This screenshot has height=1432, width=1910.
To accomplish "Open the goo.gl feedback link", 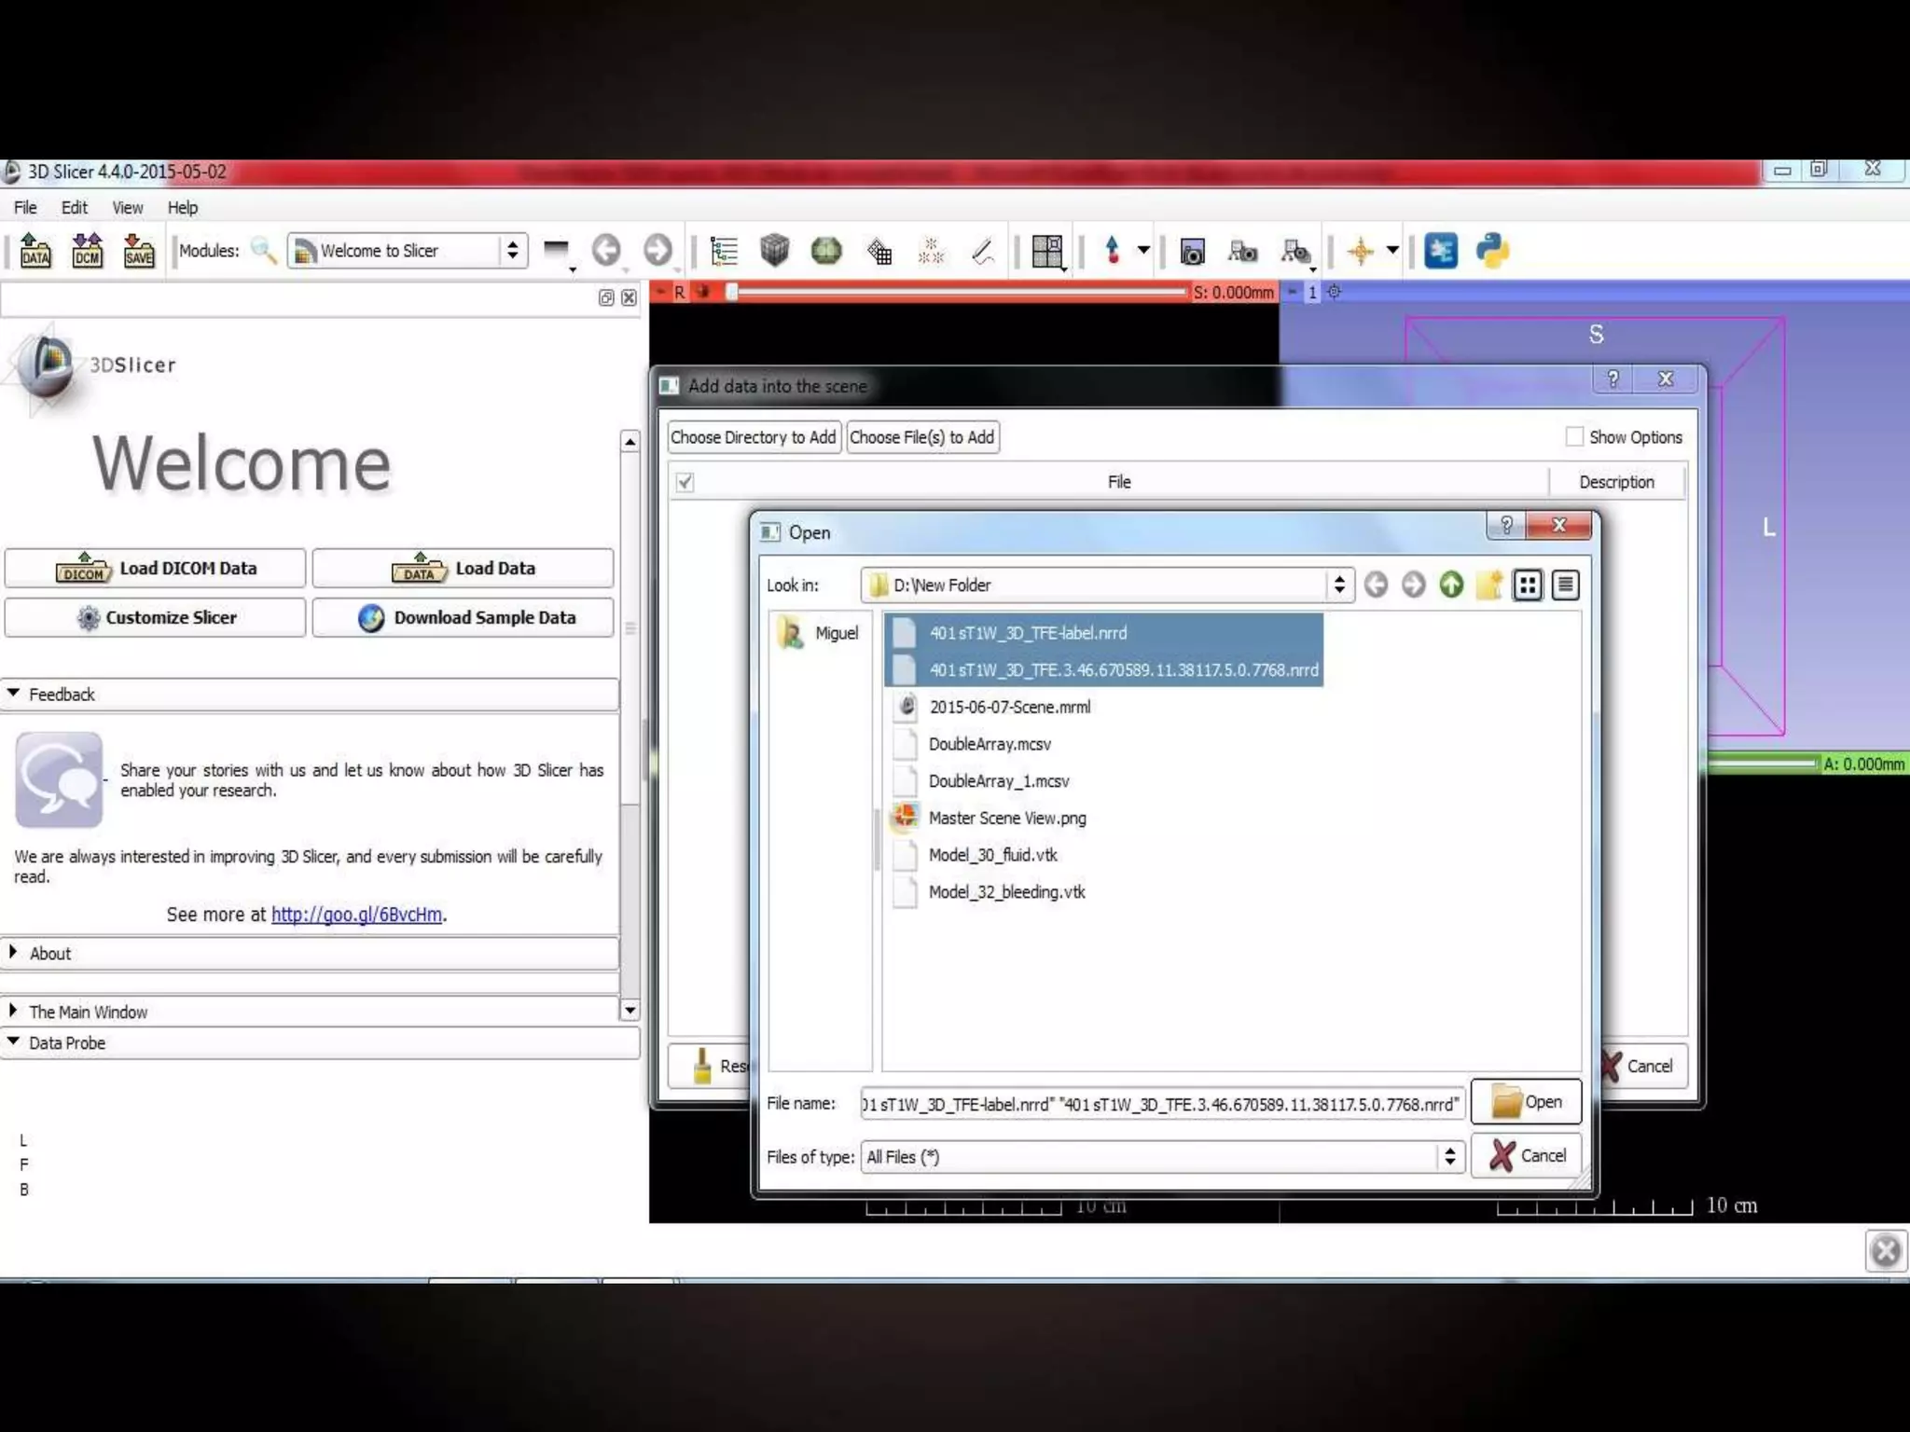I will click(356, 915).
